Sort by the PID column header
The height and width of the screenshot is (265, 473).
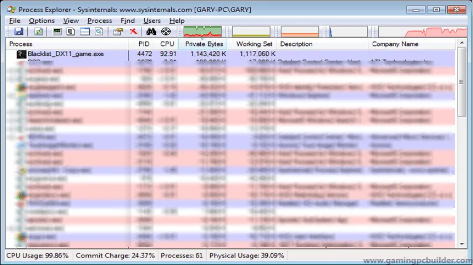(141, 44)
